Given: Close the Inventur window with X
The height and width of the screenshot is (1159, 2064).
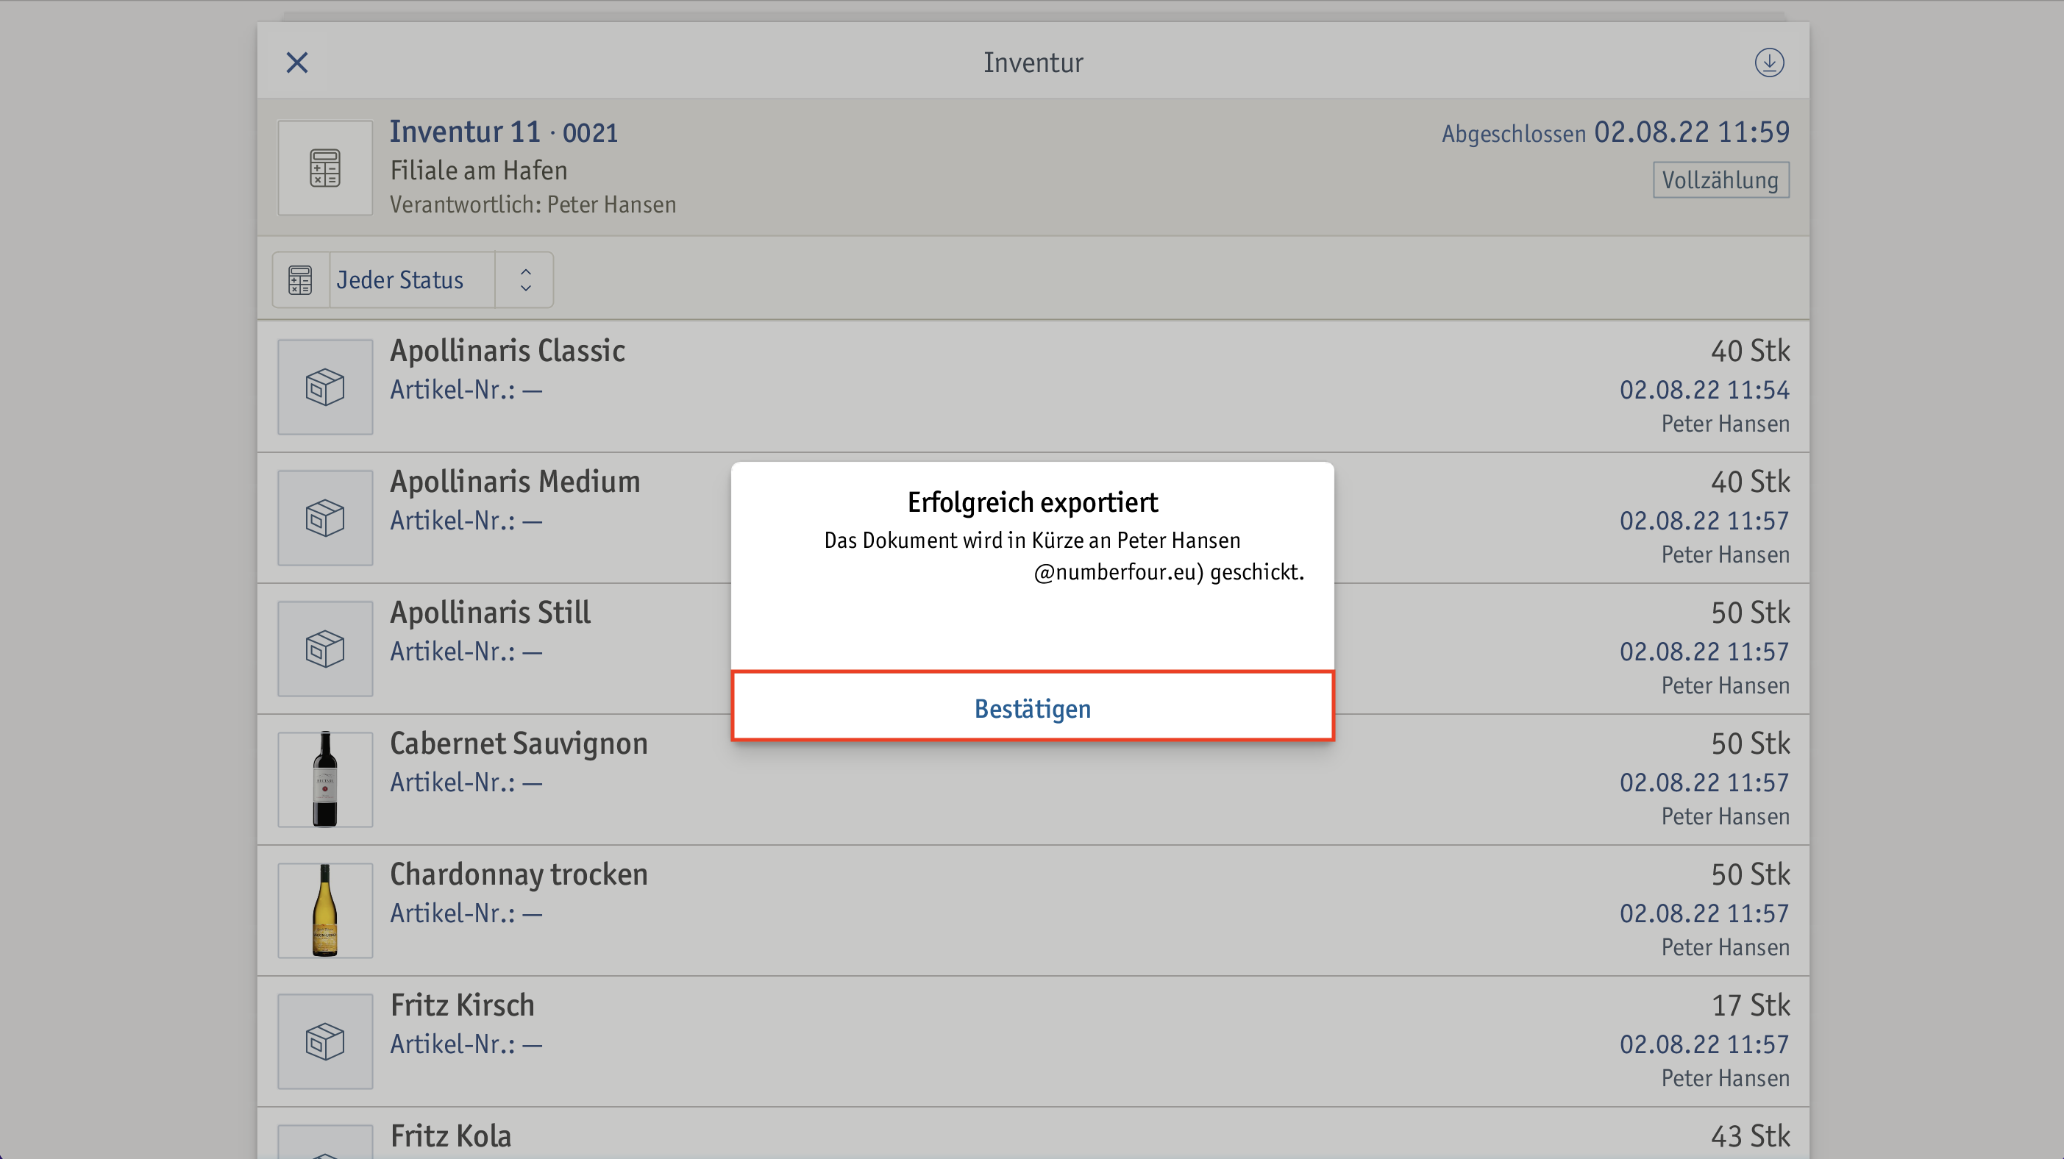Looking at the screenshot, I should [x=296, y=63].
